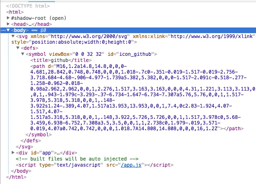The width and height of the screenshot is (256, 184).
Task: Select the head element row
Action: click(32, 24)
